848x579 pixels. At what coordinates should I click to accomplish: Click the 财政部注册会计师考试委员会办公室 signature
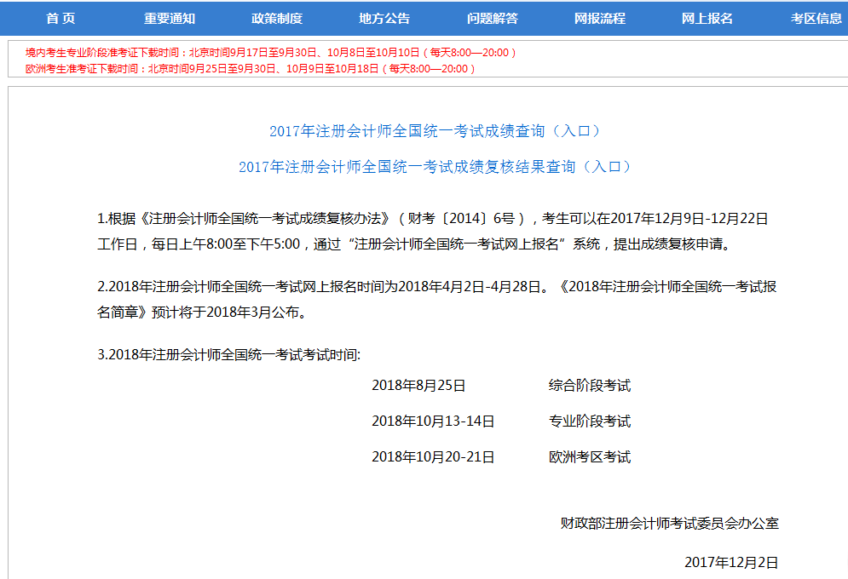tap(669, 523)
